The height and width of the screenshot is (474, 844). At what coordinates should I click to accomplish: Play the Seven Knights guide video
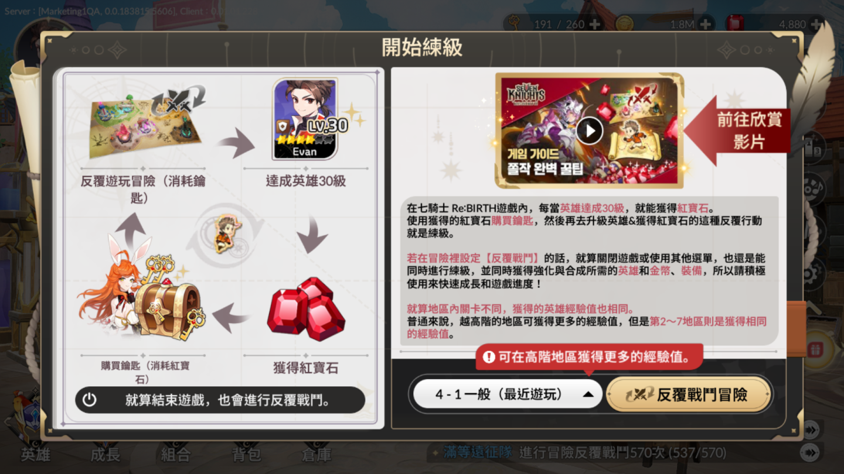coord(589,130)
